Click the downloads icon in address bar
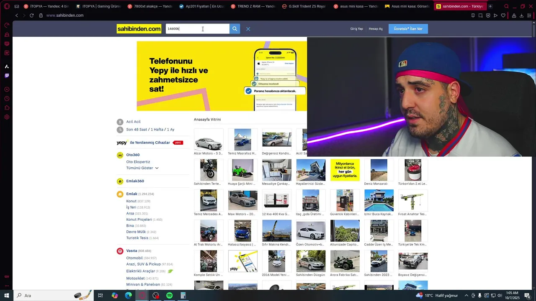This screenshot has width=536, height=301. point(521,15)
